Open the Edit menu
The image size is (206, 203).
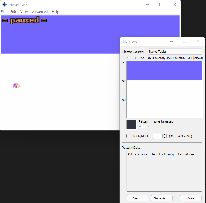pyautogui.click(x=13, y=12)
